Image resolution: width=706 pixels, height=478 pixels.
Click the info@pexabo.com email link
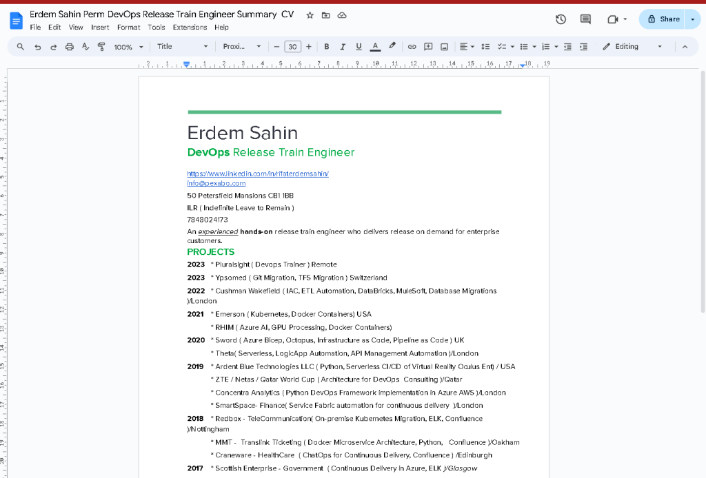(216, 183)
